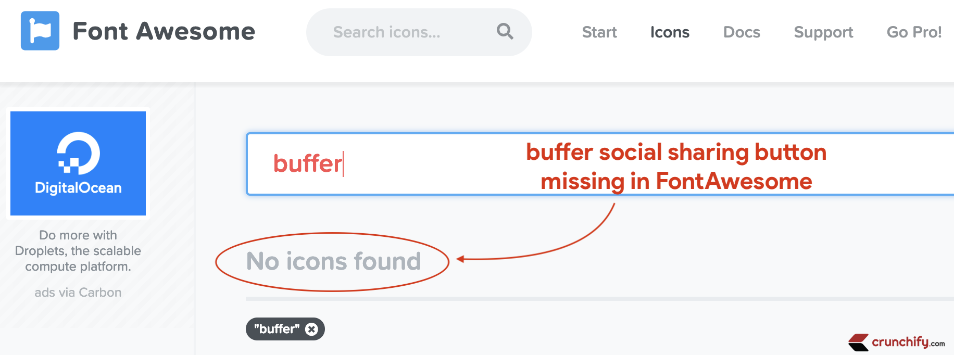Select the "buffer" filter tag pill
The image size is (954, 355).
277,328
